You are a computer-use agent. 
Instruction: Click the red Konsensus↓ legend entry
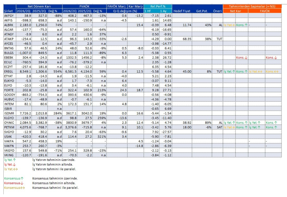(14, 183)
